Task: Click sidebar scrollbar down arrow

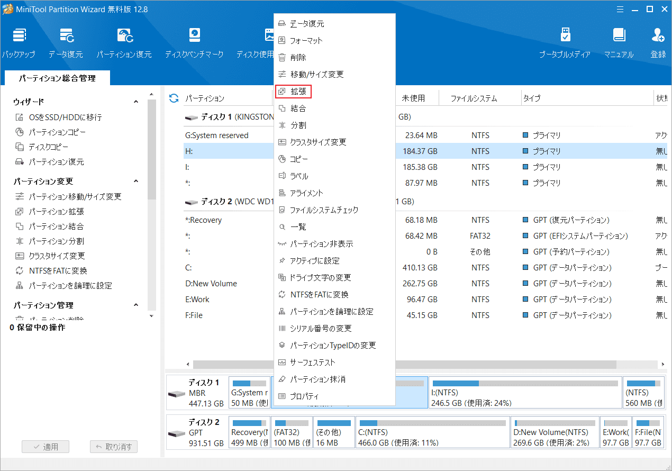Action: [x=151, y=316]
